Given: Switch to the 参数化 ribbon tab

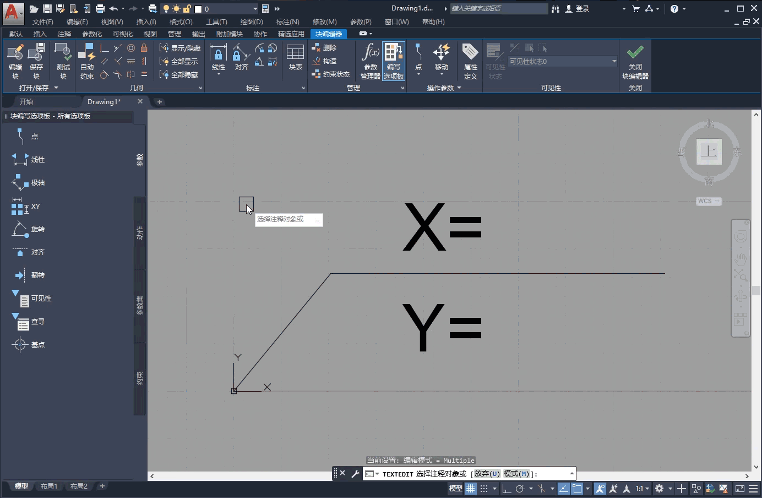Looking at the screenshot, I should pyautogui.click(x=92, y=34).
